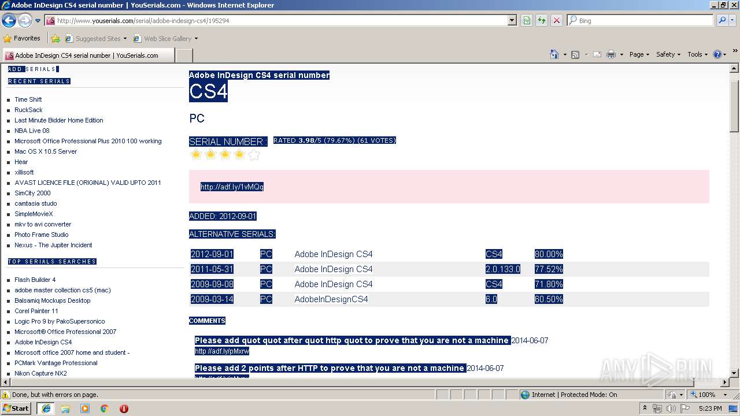
Task: Open the Feeds RSS icon
Action: pos(575,54)
